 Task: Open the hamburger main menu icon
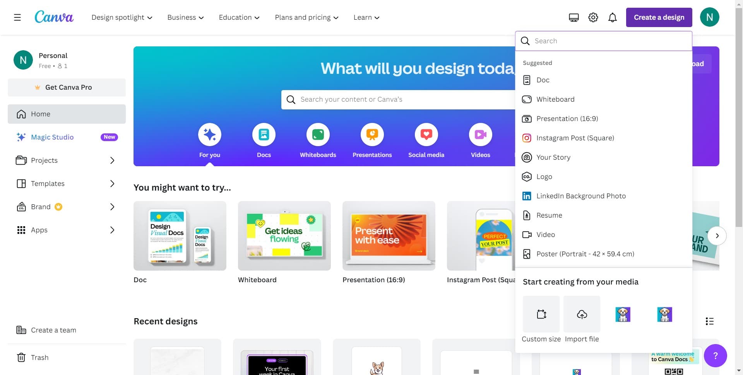(x=17, y=17)
